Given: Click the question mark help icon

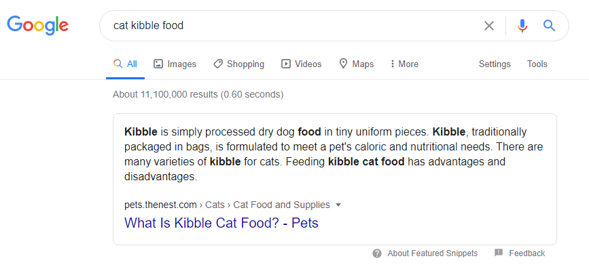Looking at the screenshot, I should tap(377, 253).
